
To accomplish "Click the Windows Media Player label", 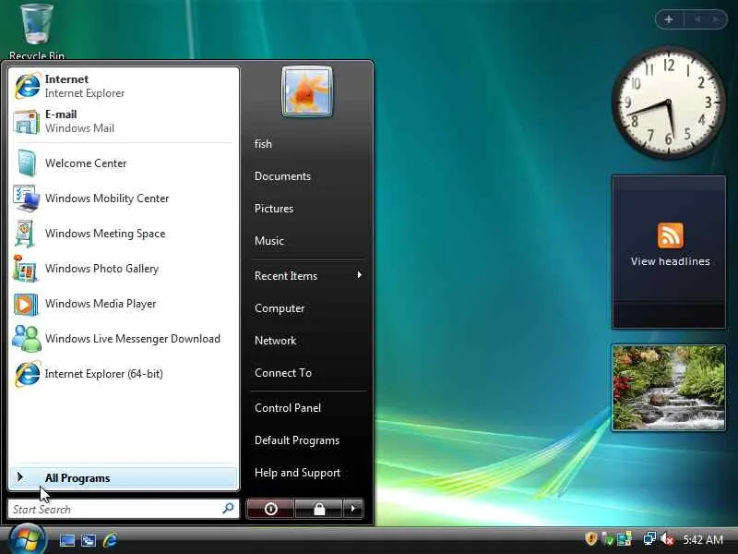I will (x=101, y=304).
